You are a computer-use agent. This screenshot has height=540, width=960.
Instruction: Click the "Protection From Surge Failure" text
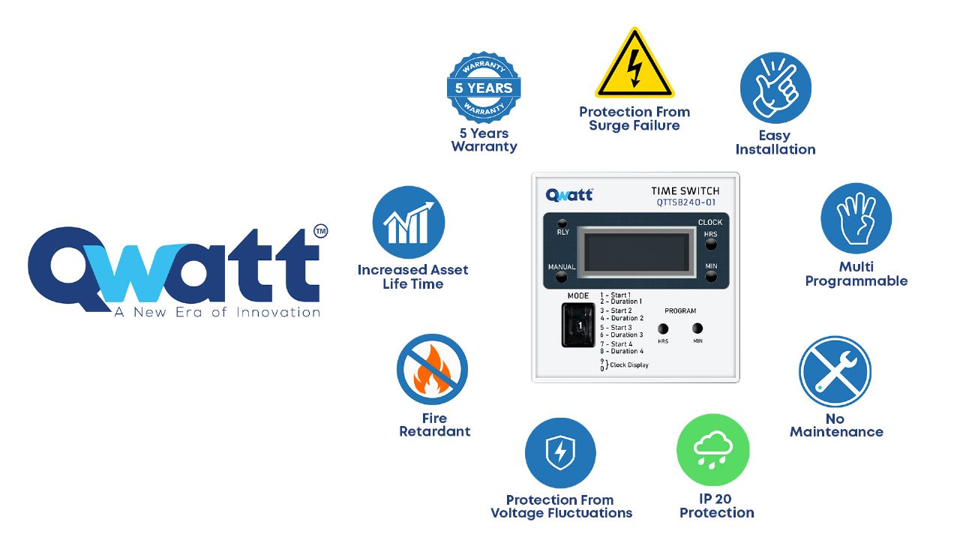634,118
